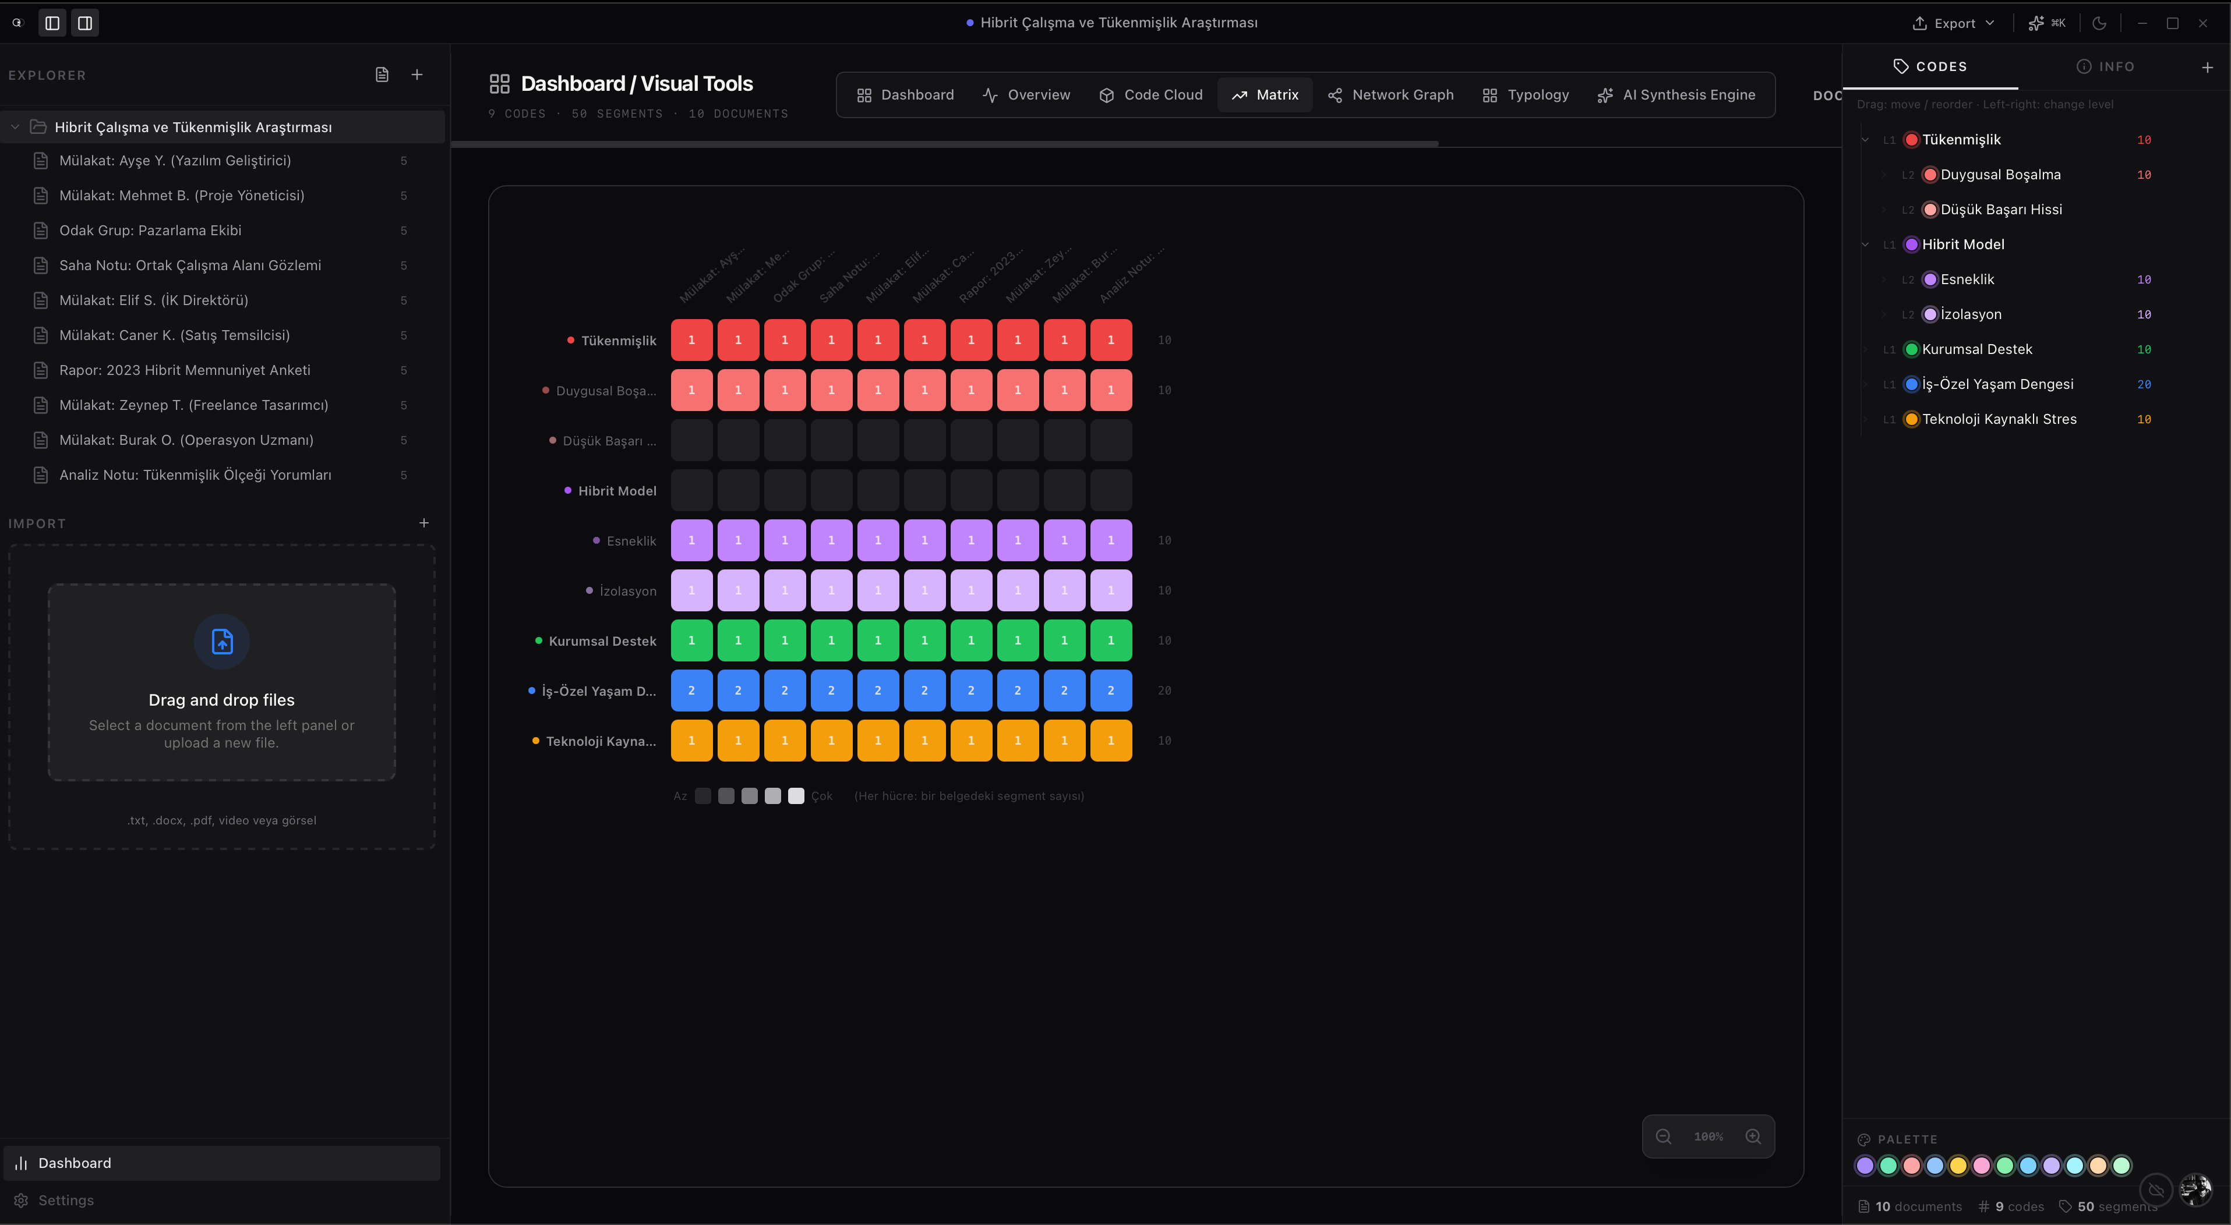Open the Code Cloud tab
Screen dimensions: 2231x1225
[1150, 95]
